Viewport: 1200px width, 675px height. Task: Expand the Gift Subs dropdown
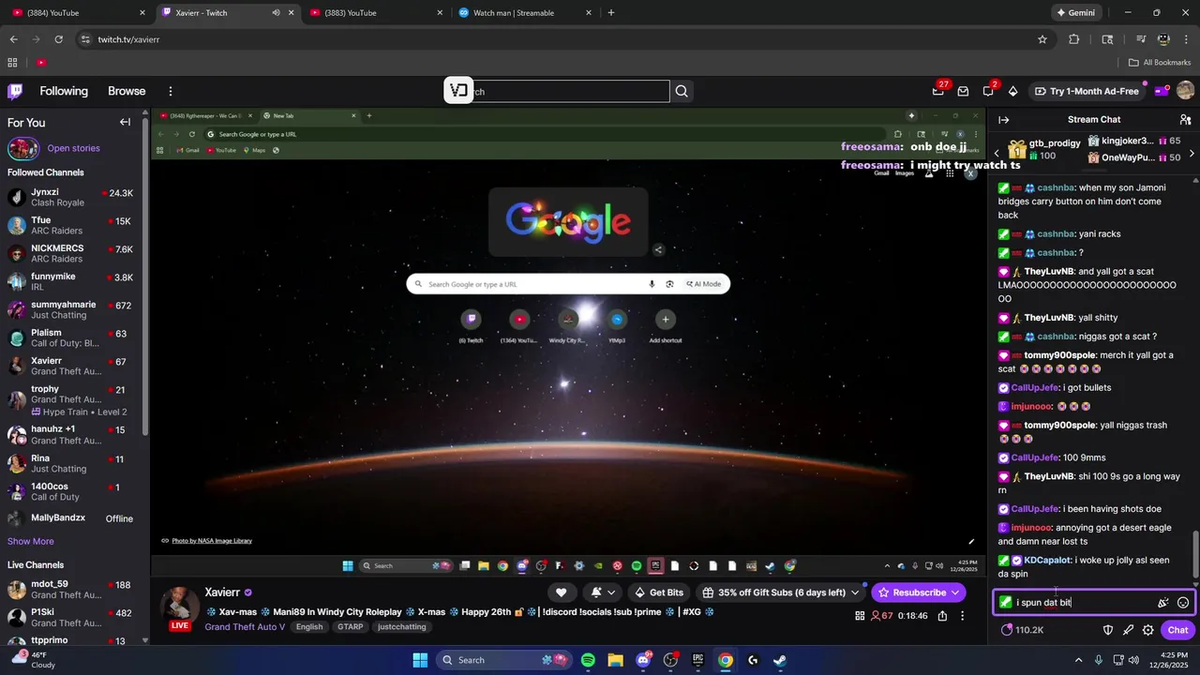(855, 592)
